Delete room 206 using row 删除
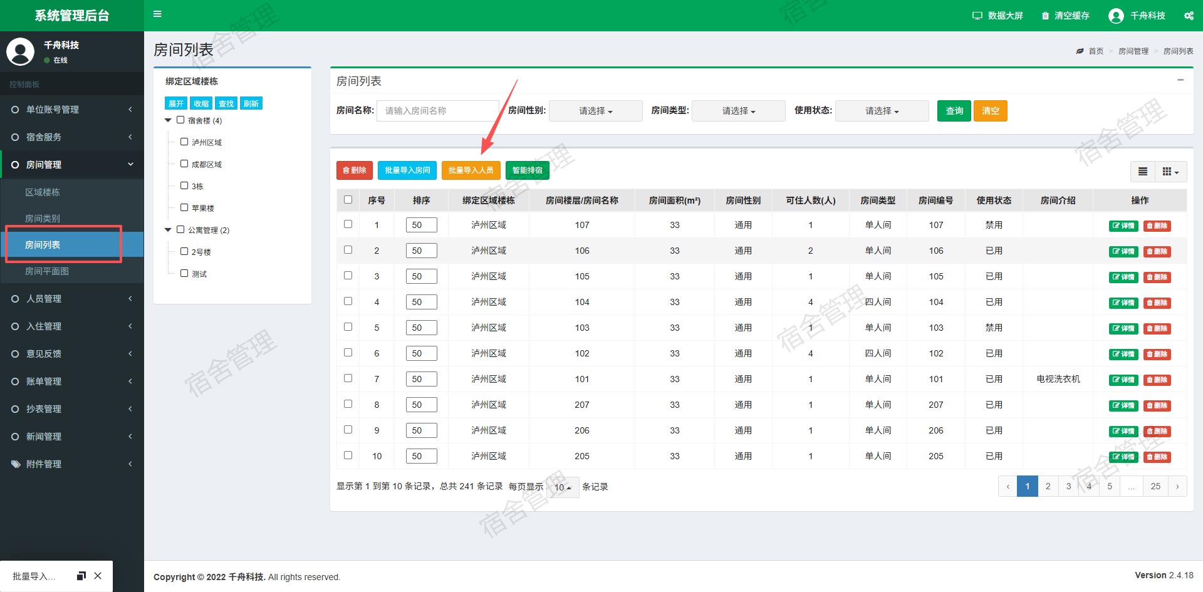 1157,431
